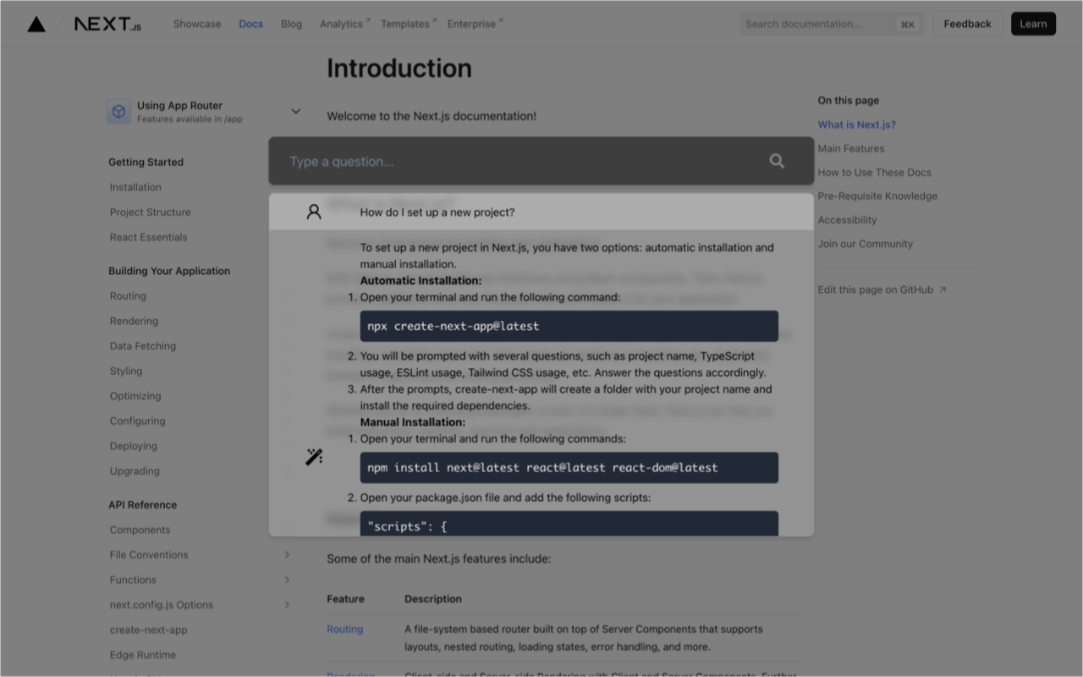Click the user avatar icon beside the question
This screenshot has height=677, width=1083.
click(x=314, y=212)
